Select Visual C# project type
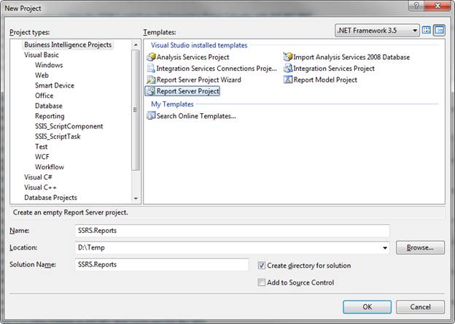 point(39,177)
